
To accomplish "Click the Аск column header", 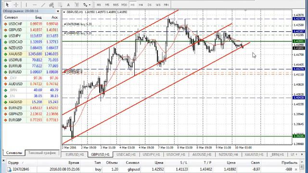I will 54,17.
